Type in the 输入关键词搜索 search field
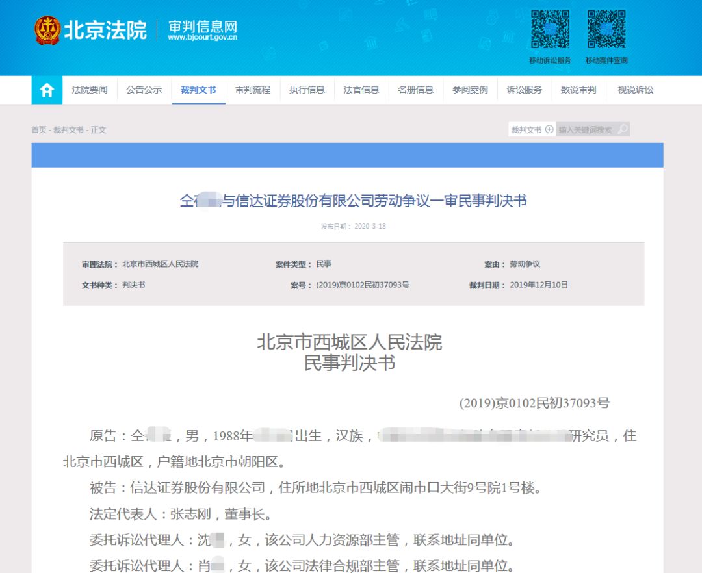 [585, 129]
